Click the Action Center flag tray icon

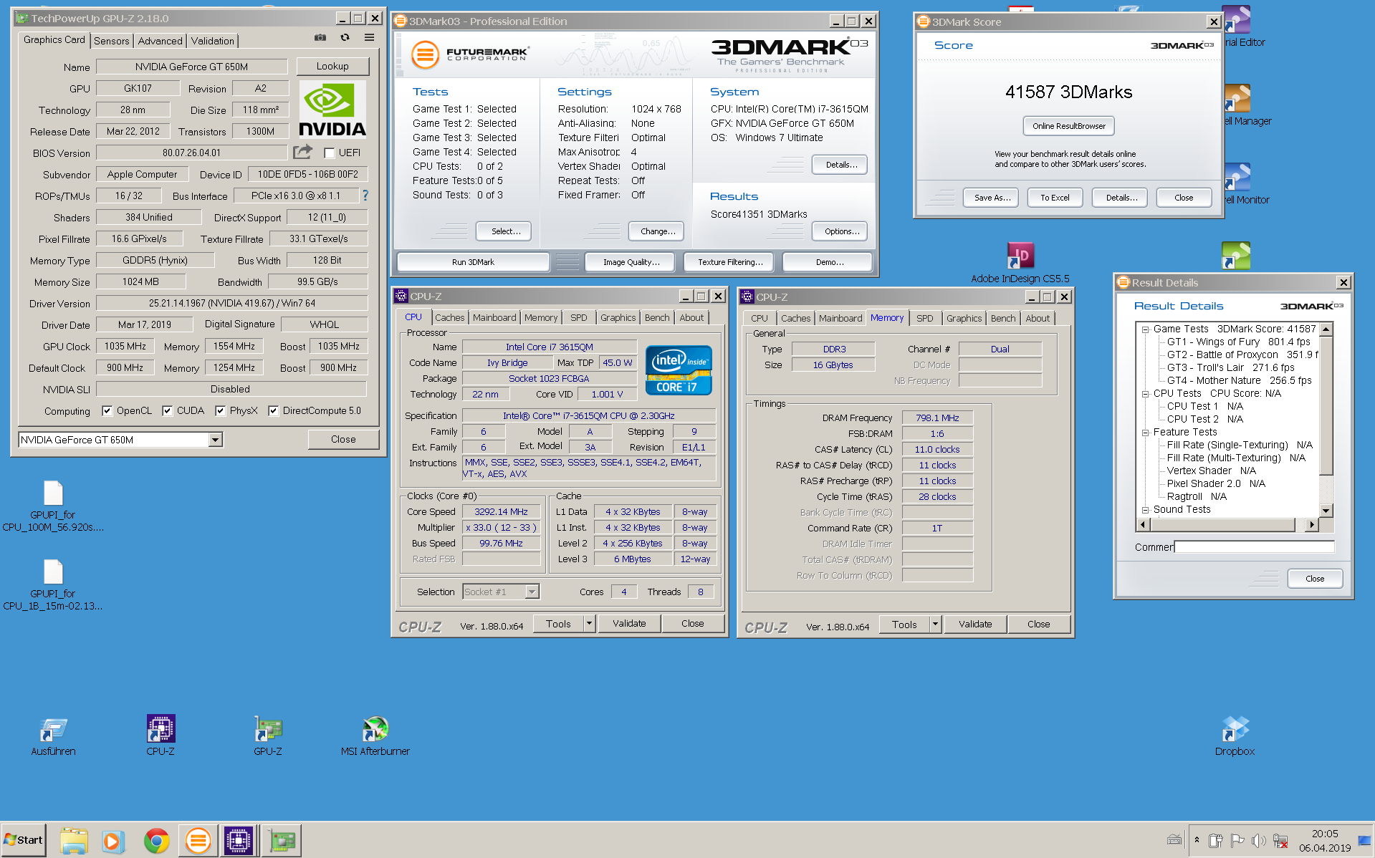pos(1237,841)
